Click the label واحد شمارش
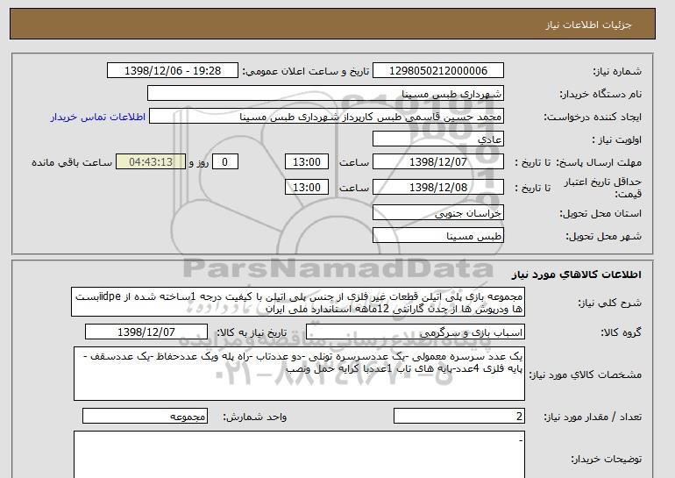 tap(254, 417)
